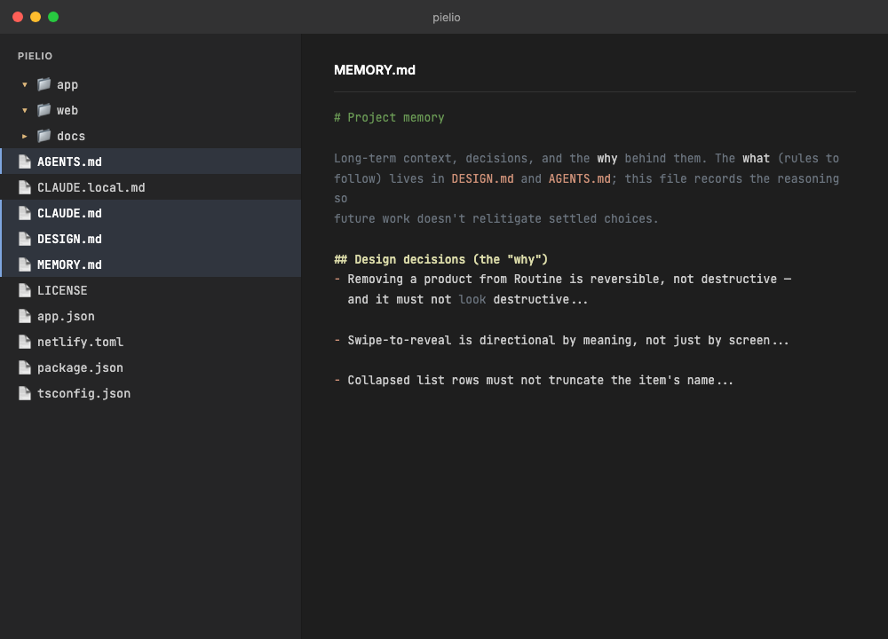Click the 'future work doesn't relitigate' line
Screen dimensions: 888x639
point(496,218)
